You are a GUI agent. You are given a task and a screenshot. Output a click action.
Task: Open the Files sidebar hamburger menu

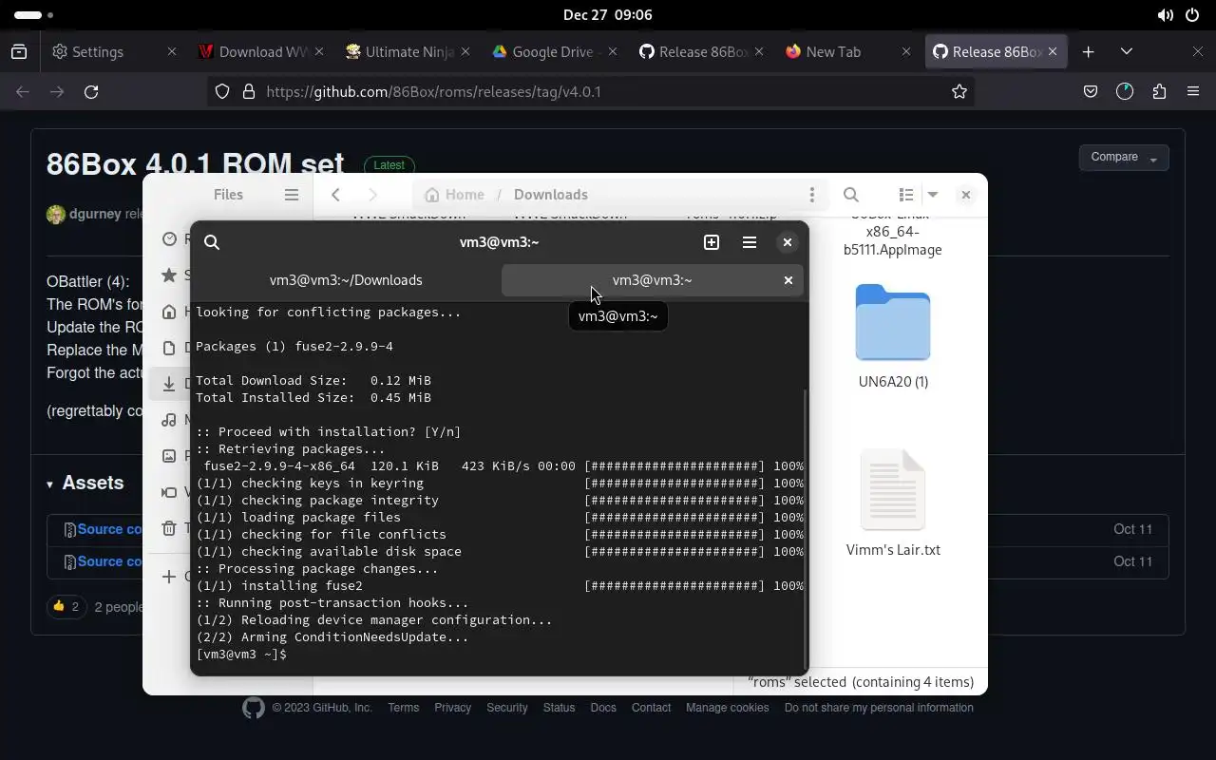292,195
